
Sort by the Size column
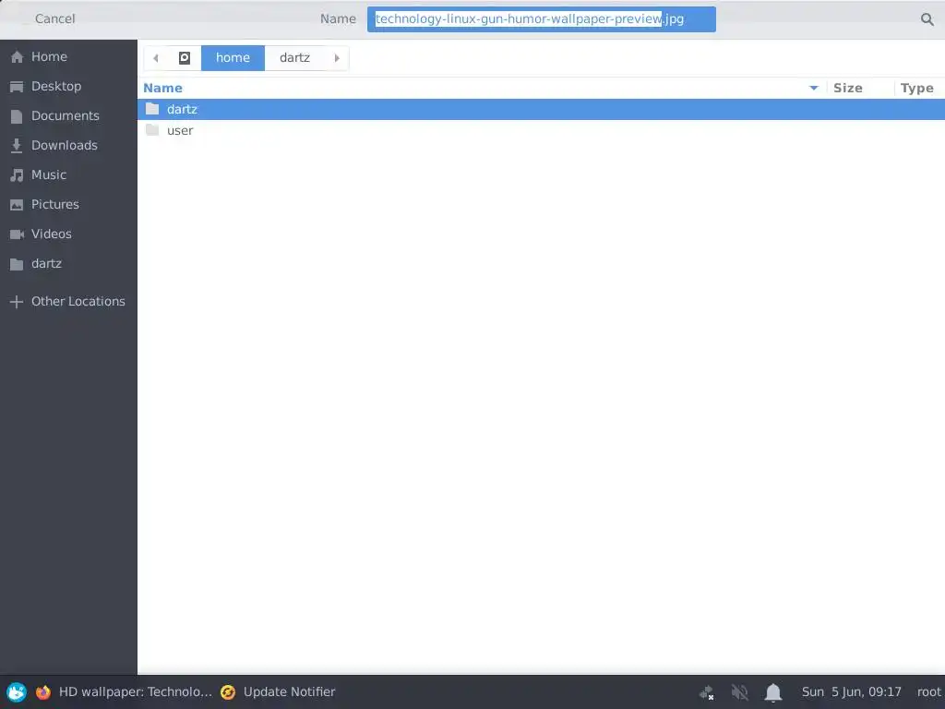pos(847,88)
